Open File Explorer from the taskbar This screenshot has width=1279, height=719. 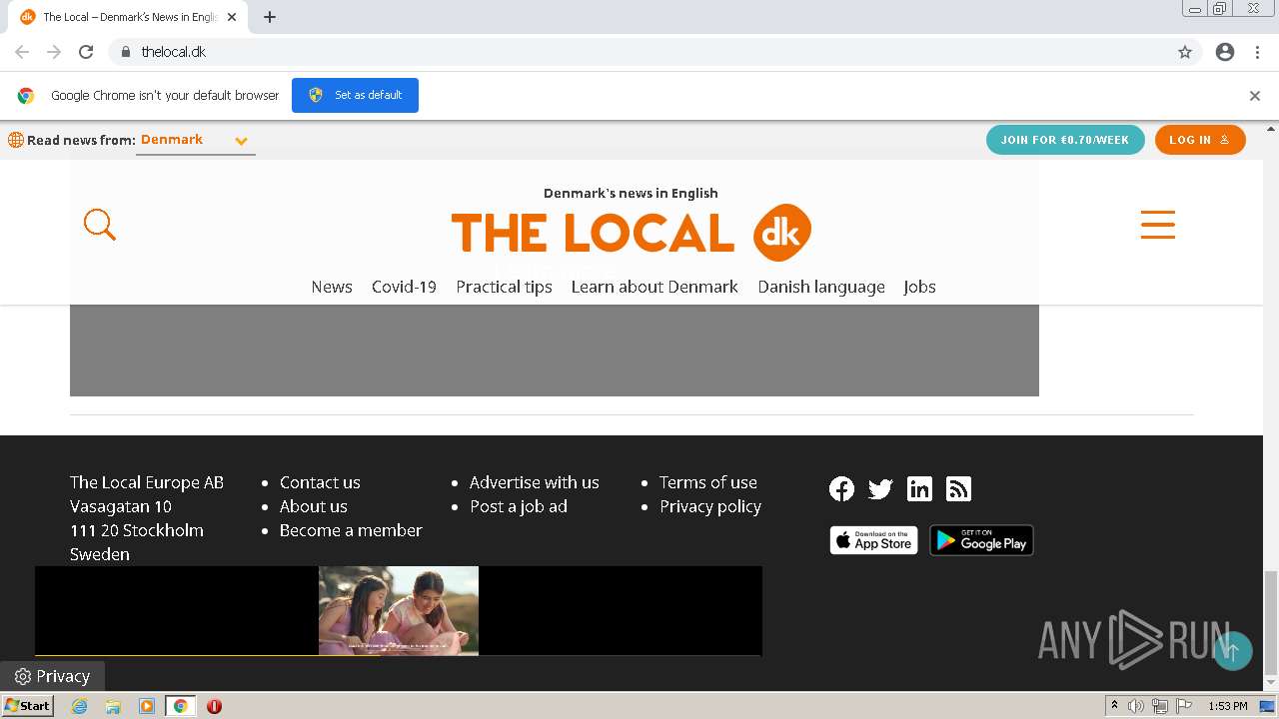(x=113, y=706)
